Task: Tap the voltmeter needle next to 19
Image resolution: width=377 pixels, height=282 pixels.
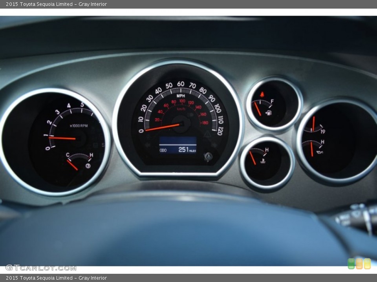Action: tap(313, 124)
